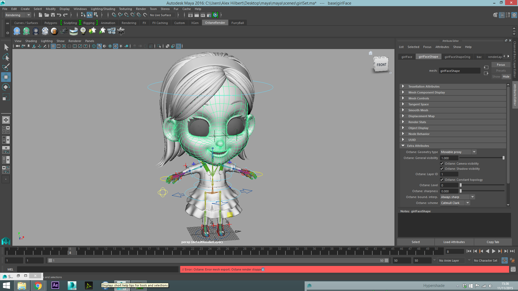The height and width of the screenshot is (291, 518).
Task: Toggle Octane: Shadow visibility checkbox
Action: pos(442,169)
